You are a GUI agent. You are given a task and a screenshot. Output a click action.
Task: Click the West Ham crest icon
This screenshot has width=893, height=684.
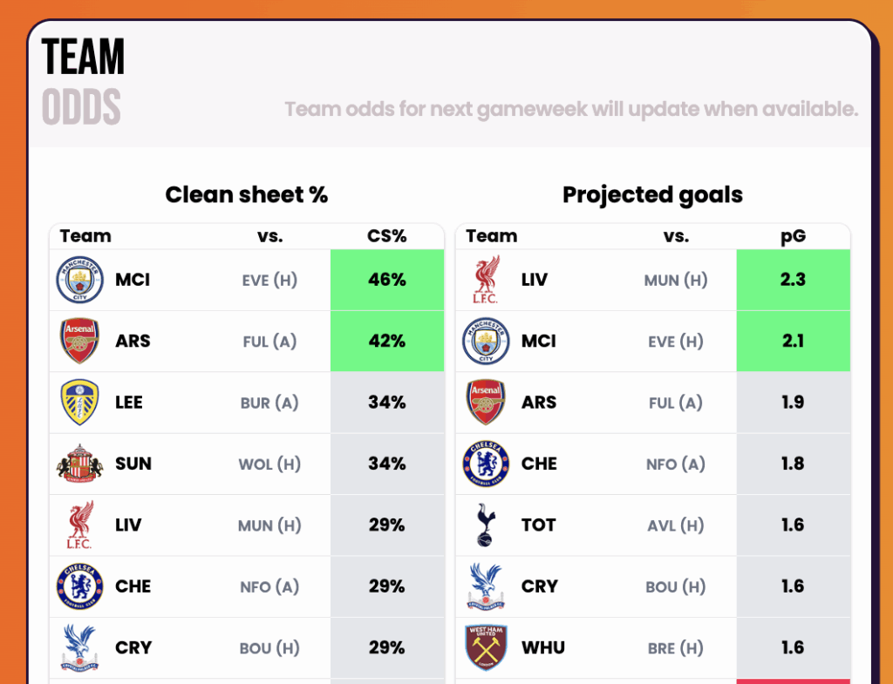coord(486,647)
